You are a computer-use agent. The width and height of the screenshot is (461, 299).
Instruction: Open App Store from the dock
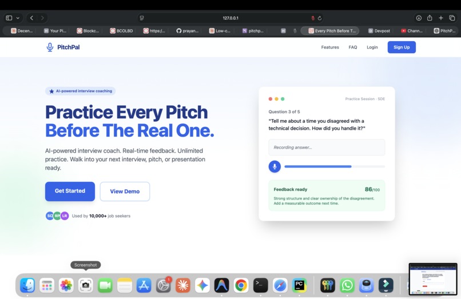pos(144,285)
